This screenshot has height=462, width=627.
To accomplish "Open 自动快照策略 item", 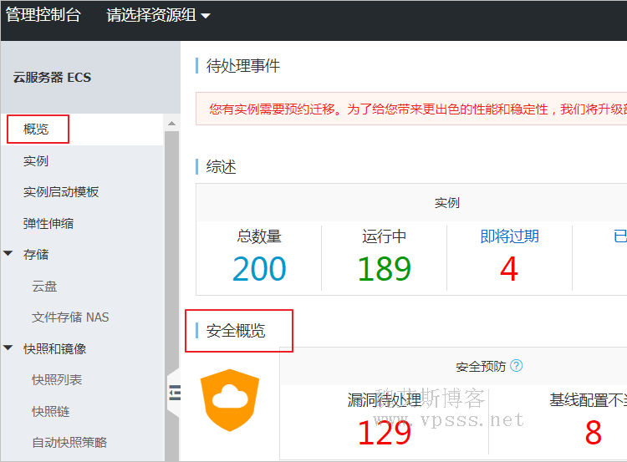I will [x=69, y=443].
